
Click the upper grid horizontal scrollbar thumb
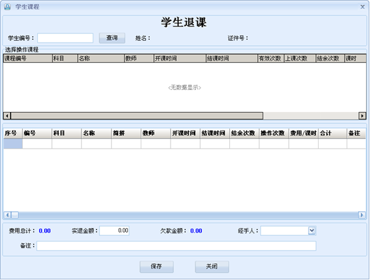point(137,116)
